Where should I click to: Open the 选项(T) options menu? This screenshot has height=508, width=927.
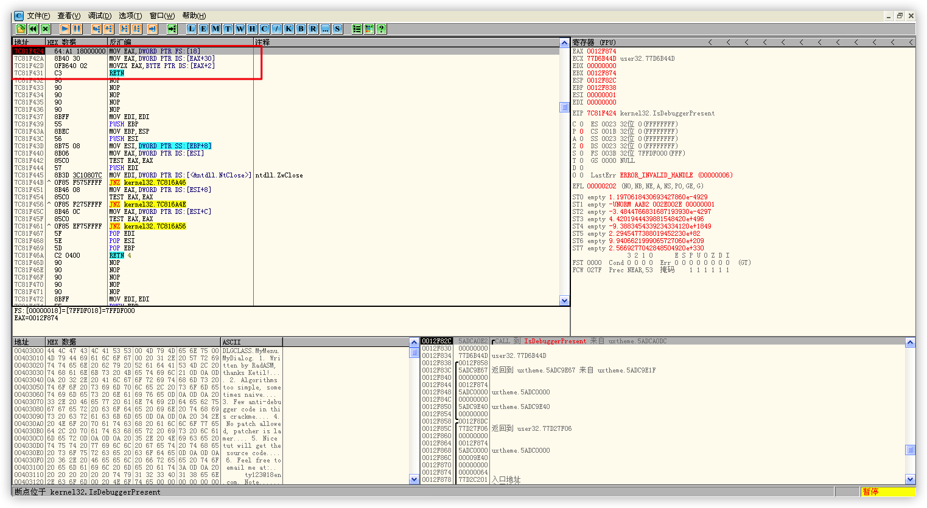point(130,16)
